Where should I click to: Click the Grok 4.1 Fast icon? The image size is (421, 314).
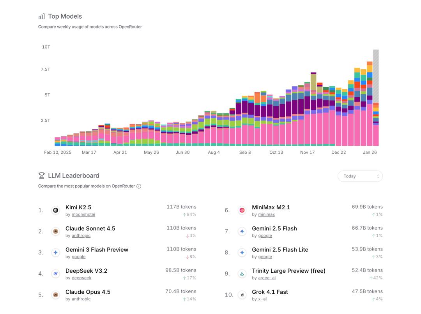(242, 295)
